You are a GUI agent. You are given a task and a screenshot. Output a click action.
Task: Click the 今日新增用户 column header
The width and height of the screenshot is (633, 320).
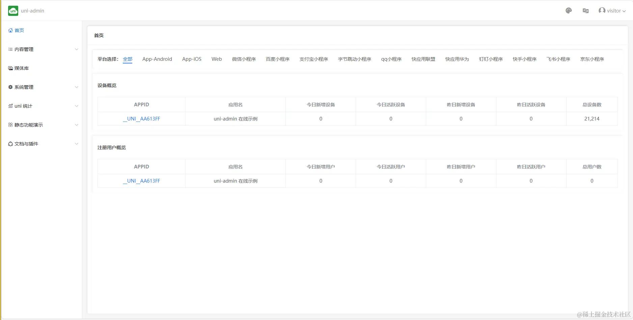point(321,167)
